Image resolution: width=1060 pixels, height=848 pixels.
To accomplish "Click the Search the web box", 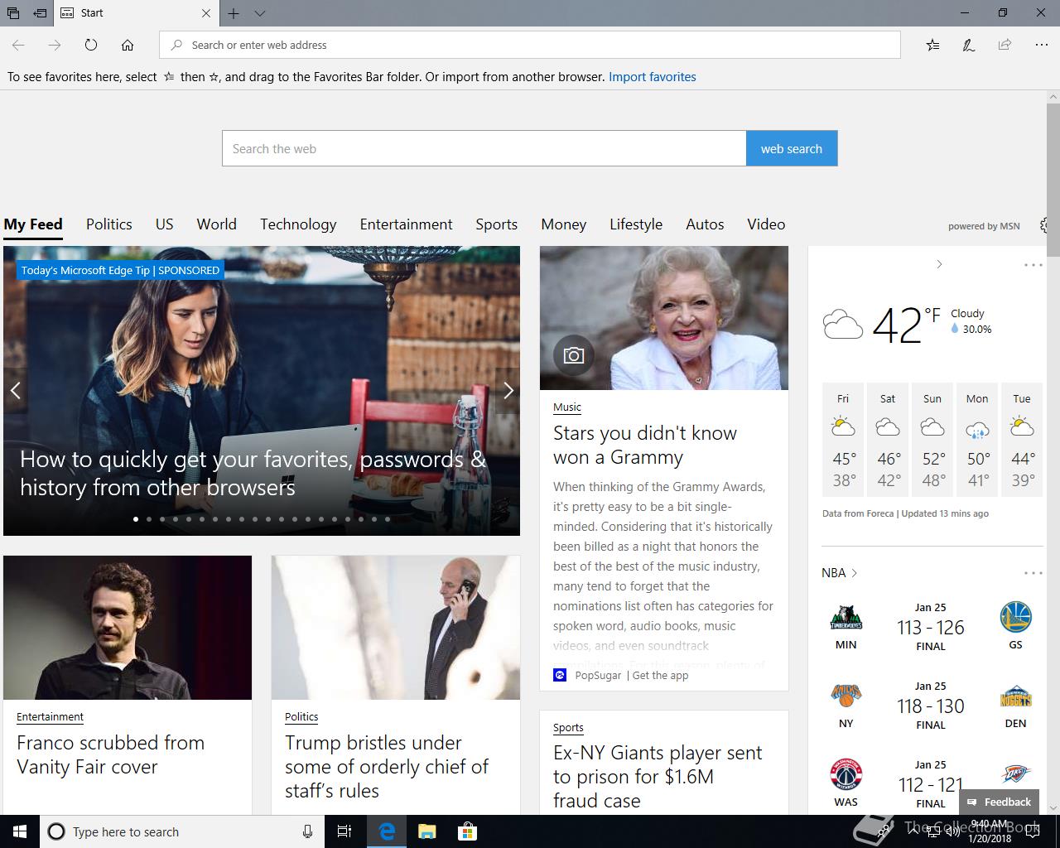I will [484, 148].
